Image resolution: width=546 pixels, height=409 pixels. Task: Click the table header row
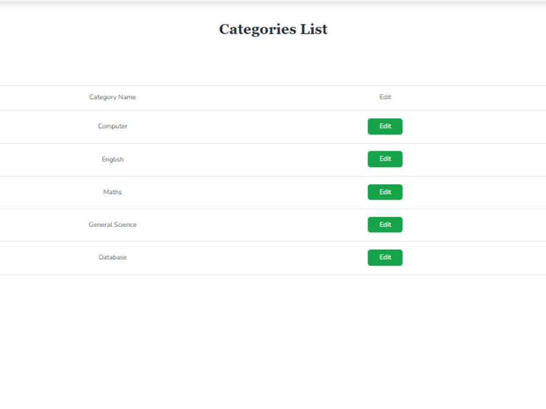click(246, 97)
